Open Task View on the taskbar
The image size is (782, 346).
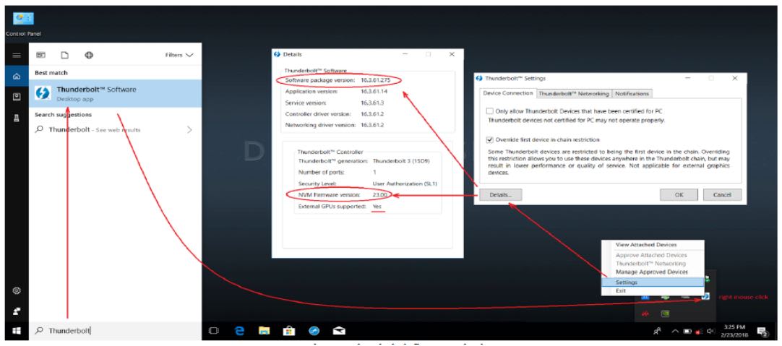tap(214, 331)
